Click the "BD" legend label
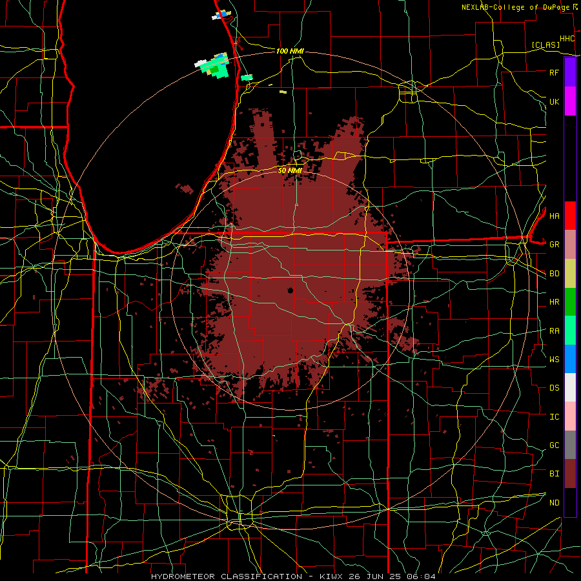Viewport: 581px width, 581px height. (x=554, y=274)
